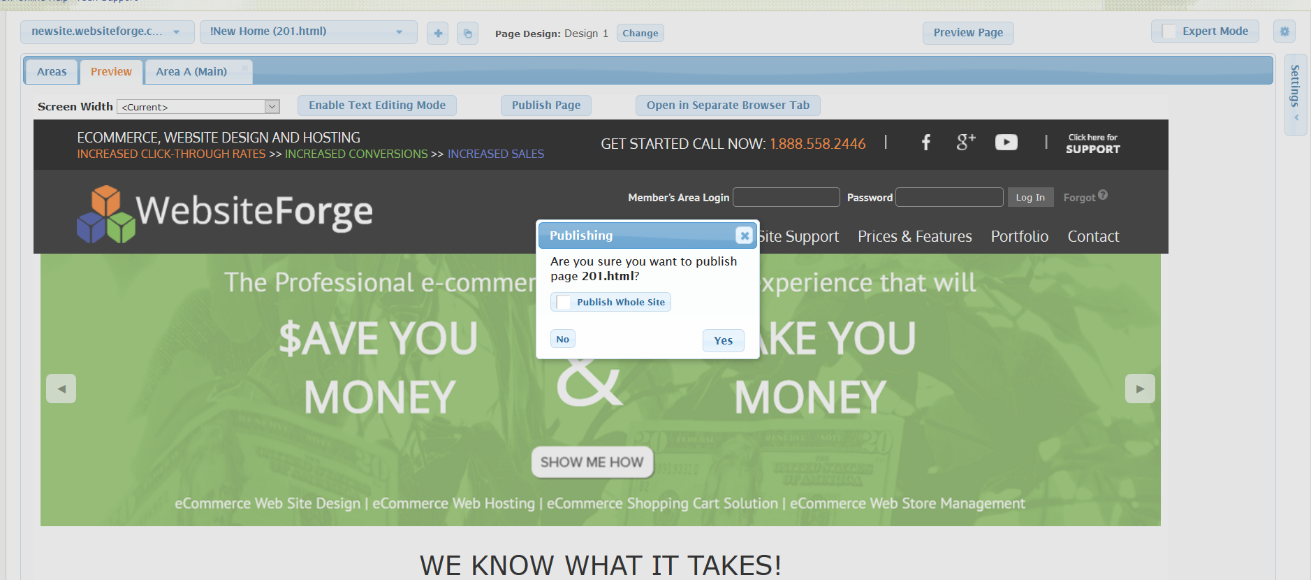Switch to the Areas tab

tap(52, 71)
